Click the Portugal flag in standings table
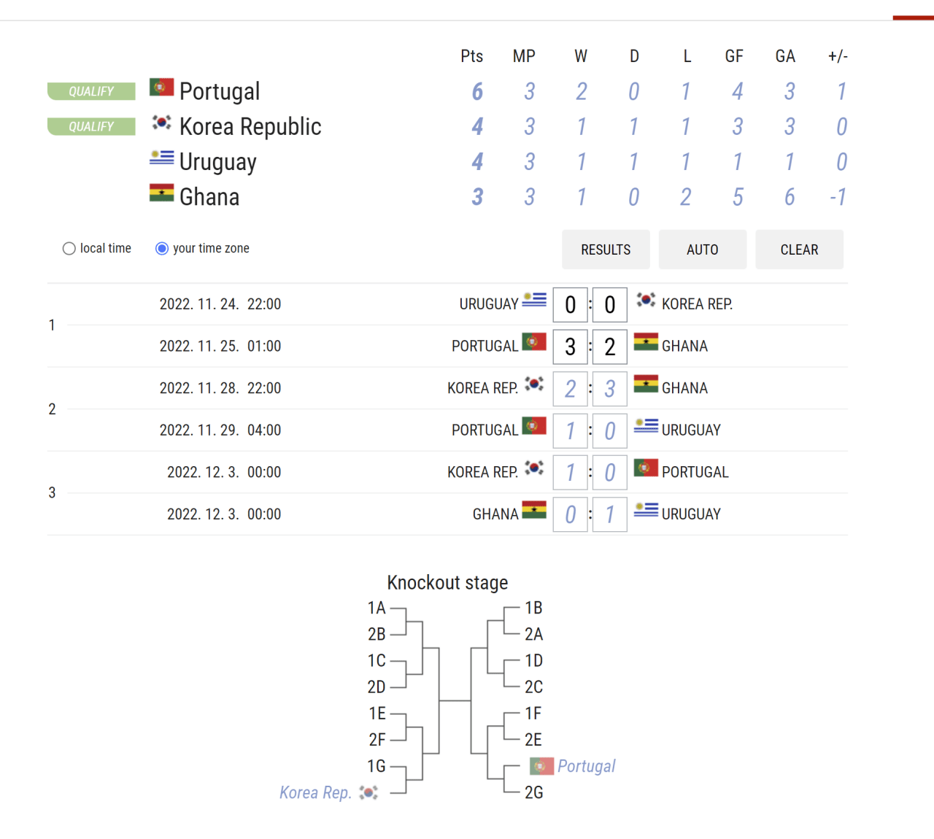934x839 pixels. click(161, 88)
